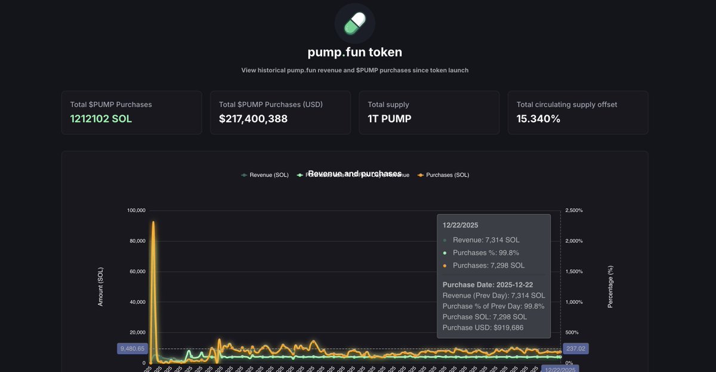Click the Percentage (%) axis title
The image size is (716, 372).
(x=610, y=287)
